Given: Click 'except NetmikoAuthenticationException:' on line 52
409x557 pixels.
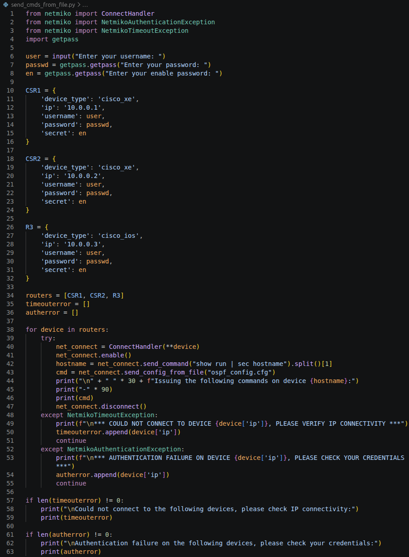Looking at the screenshot, I should [113, 449].
